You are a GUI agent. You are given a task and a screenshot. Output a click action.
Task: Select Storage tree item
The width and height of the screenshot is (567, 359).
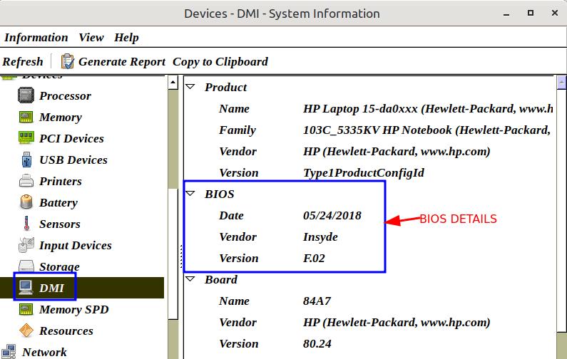point(59,267)
